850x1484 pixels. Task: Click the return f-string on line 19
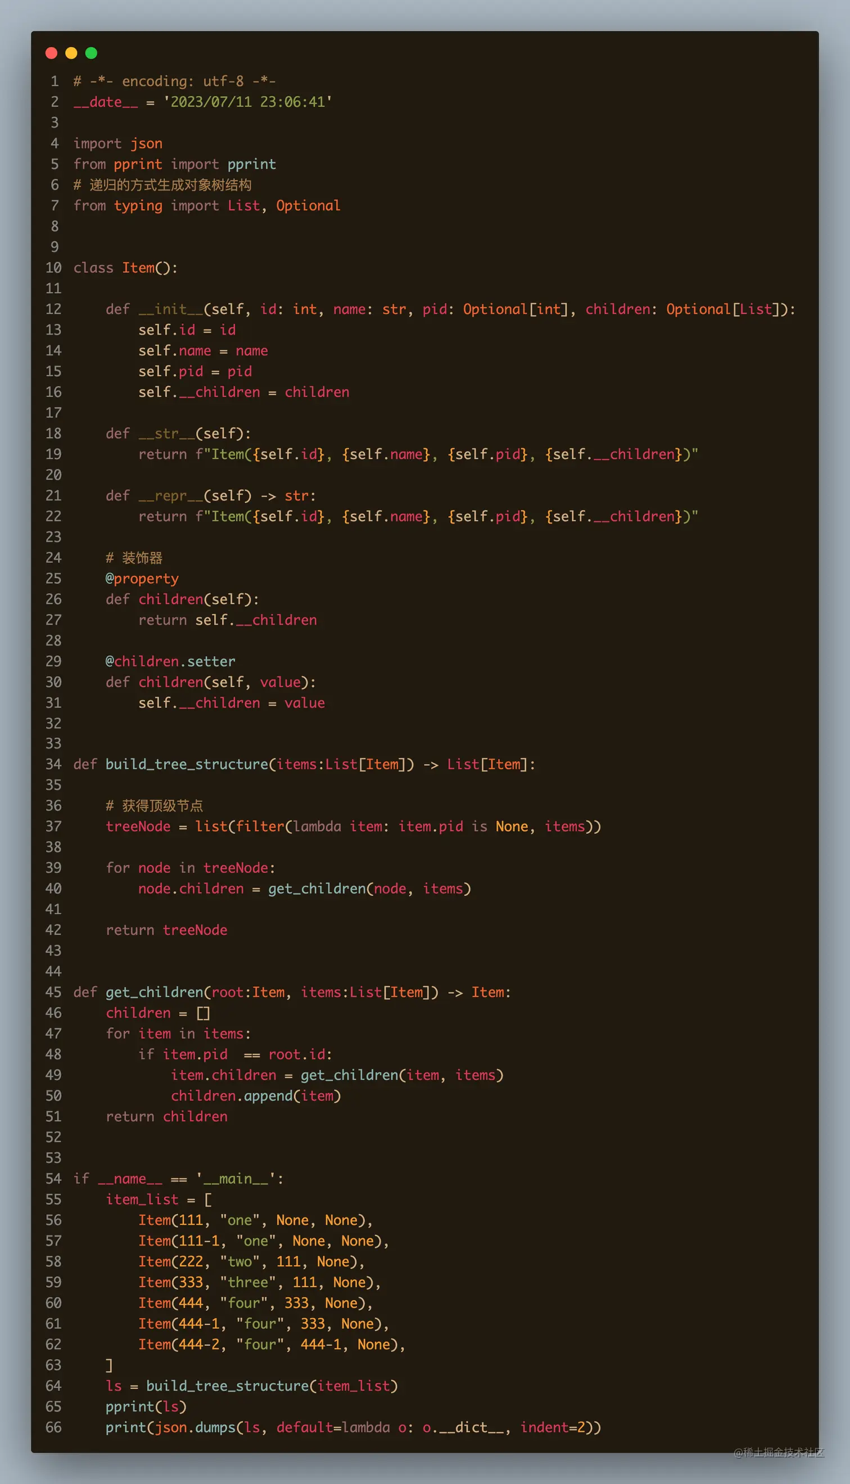point(419,454)
